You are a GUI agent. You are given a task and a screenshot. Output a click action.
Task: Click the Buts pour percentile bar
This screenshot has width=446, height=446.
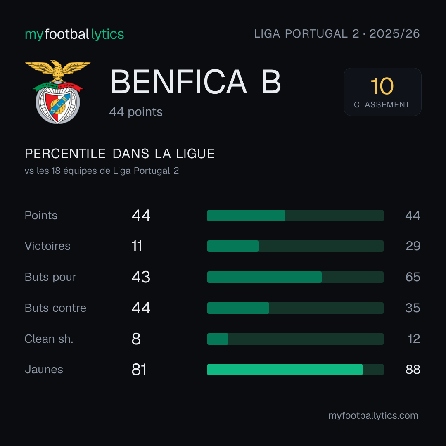click(x=295, y=277)
